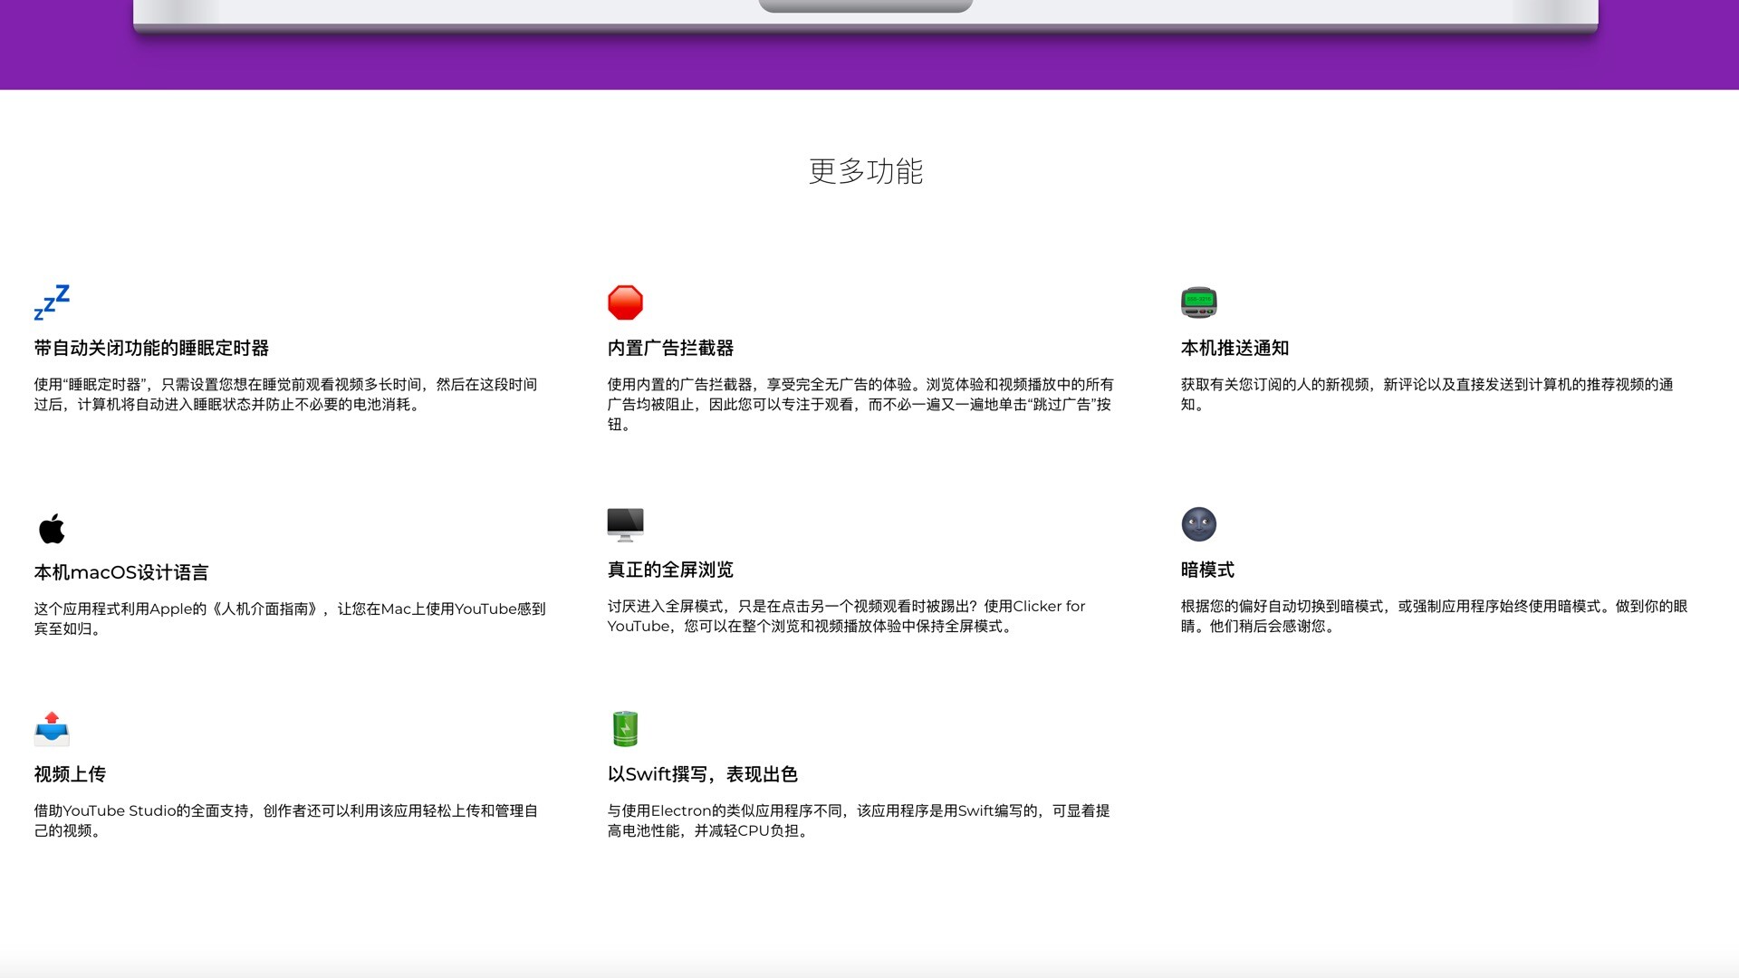The width and height of the screenshot is (1739, 978).
Task: Click the 以Swift撰写，表现出色 heading
Action: (x=702, y=775)
